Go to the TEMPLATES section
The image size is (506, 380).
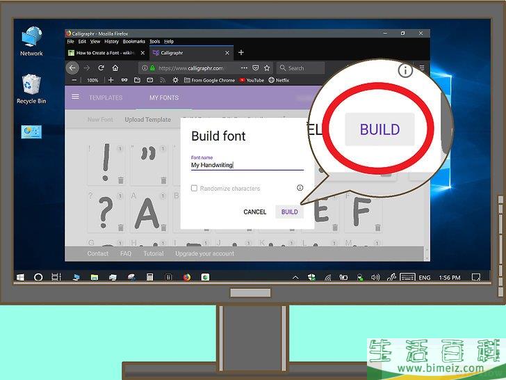tap(106, 97)
